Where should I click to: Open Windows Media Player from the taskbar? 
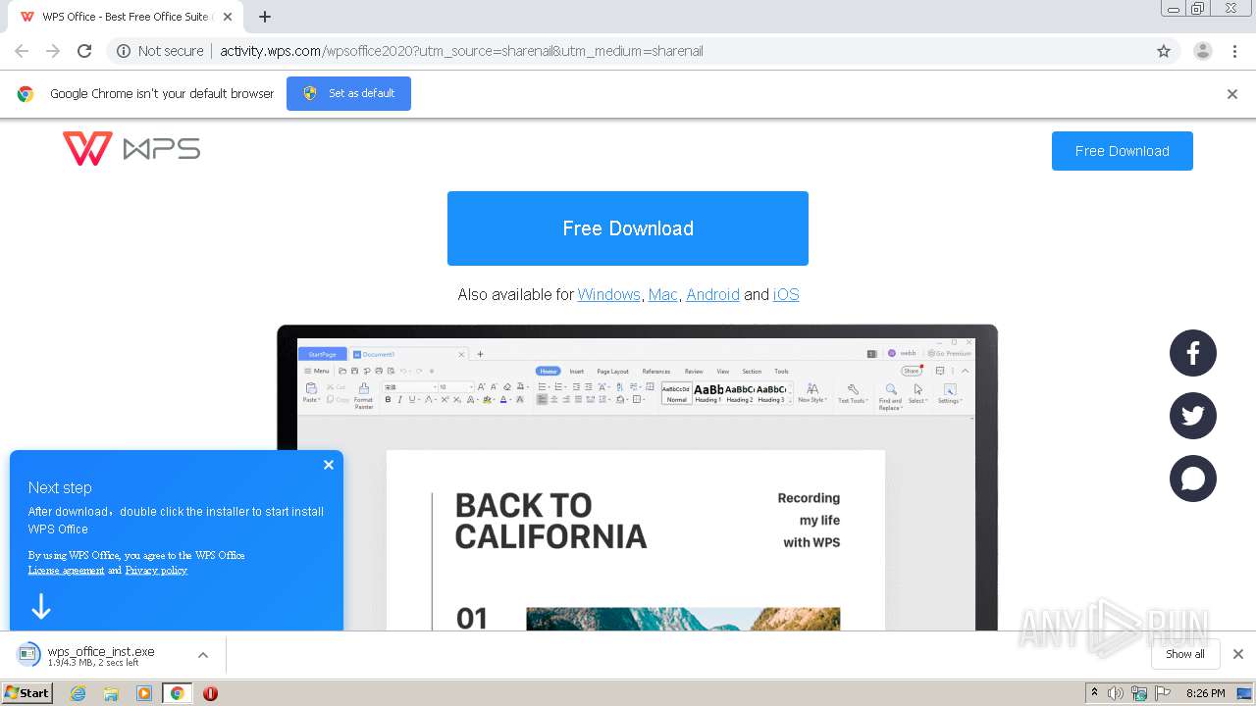point(144,693)
